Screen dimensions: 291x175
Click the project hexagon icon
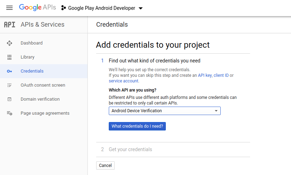[x=63, y=8]
